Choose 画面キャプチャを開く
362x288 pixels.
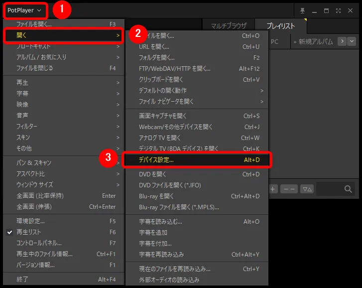197,116
